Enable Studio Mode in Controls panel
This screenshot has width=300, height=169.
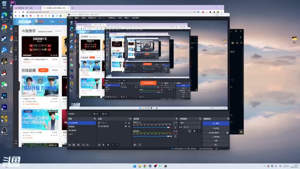click(216, 137)
